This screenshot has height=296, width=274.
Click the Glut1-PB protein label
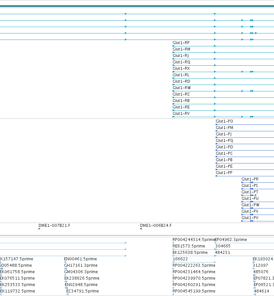[224, 160]
